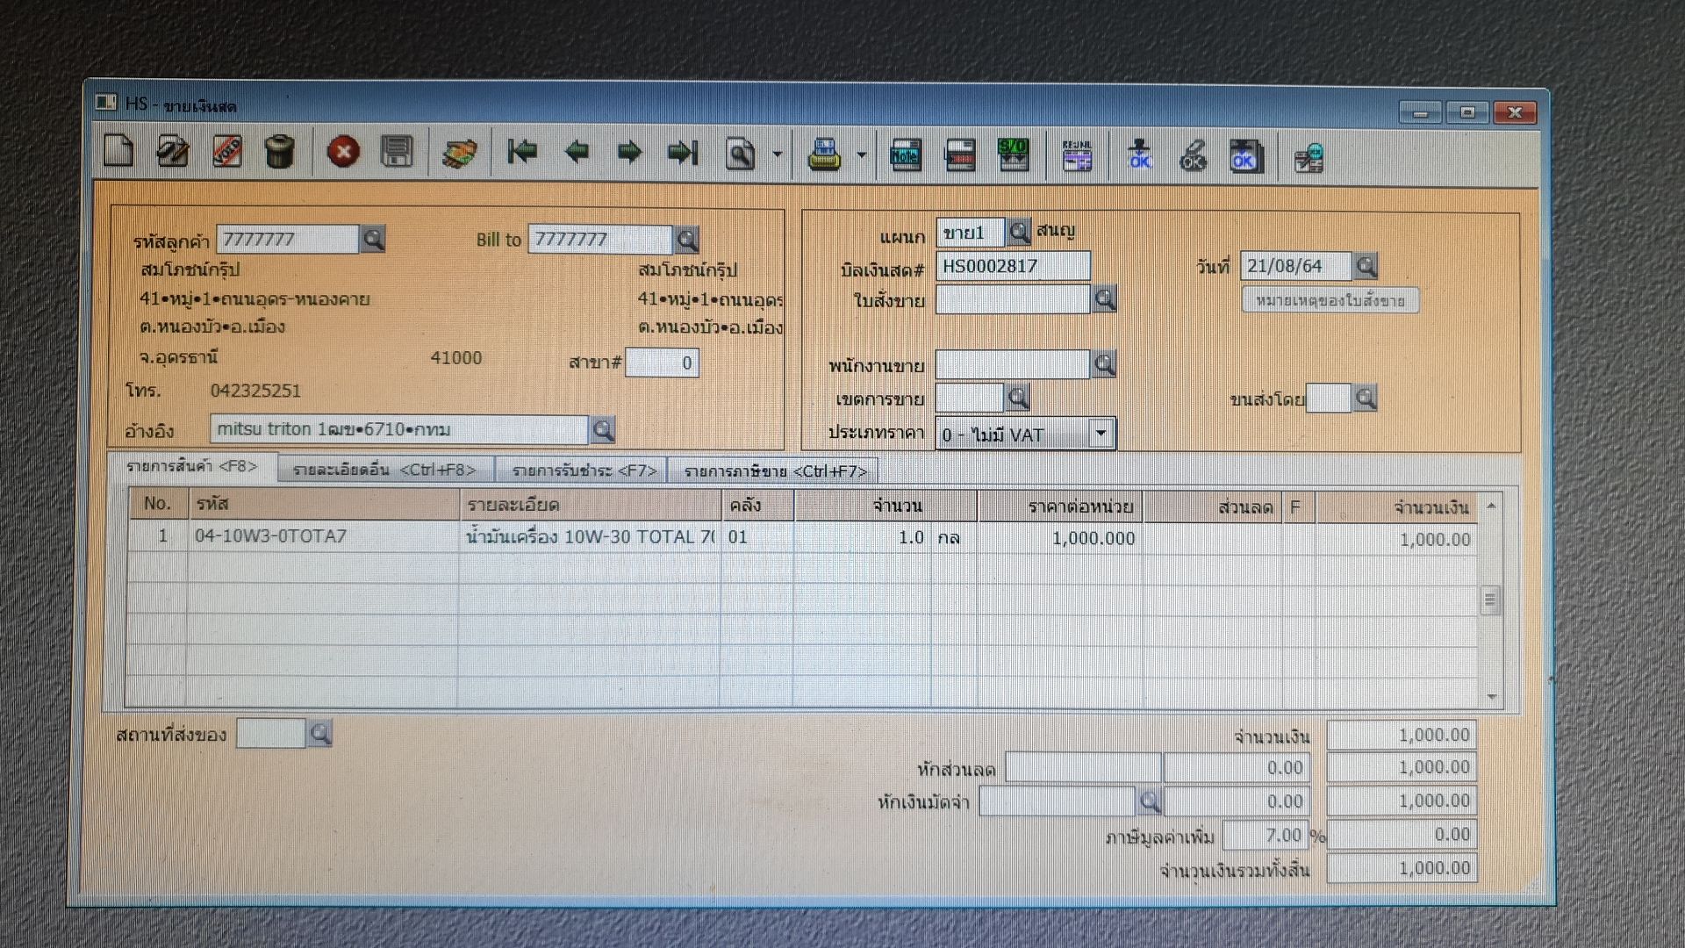Click the magnifier beside หักเงินมัดจำ field
1685x948 pixels.
[x=1150, y=801]
